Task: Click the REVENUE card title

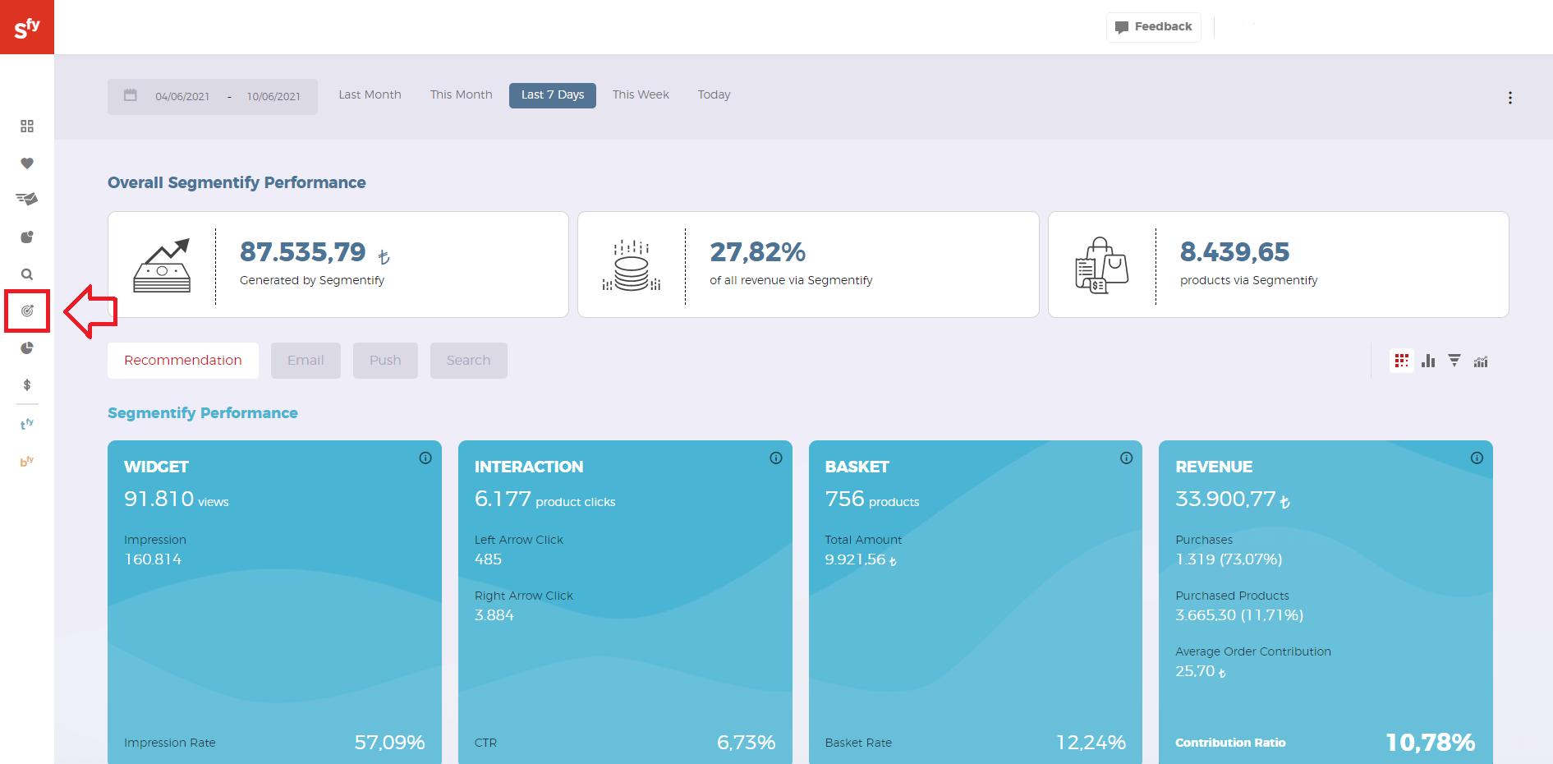Action: pos(1214,467)
